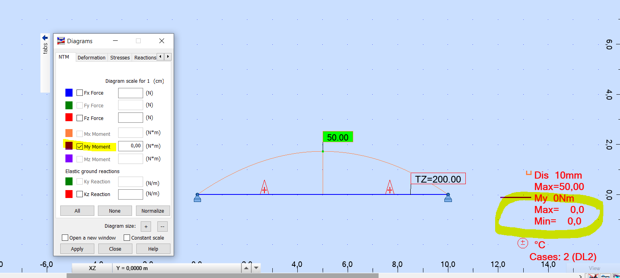Click the orange displacement symbol near Dis 10mm
This screenshot has height=278, width=620.
pyautogui.click(x=529, y=172)
